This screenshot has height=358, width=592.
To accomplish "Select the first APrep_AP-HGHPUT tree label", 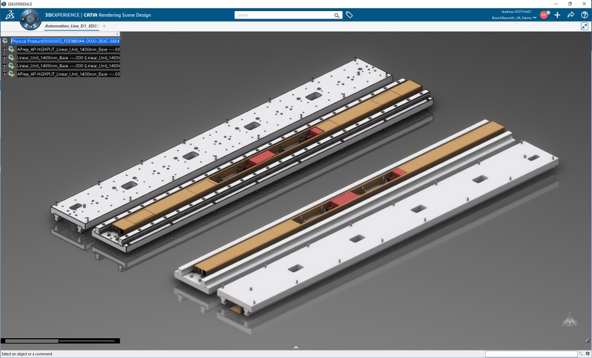I will [68, 49].
